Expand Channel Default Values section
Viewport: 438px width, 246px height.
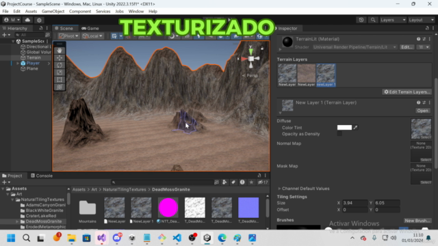(279, 189)
